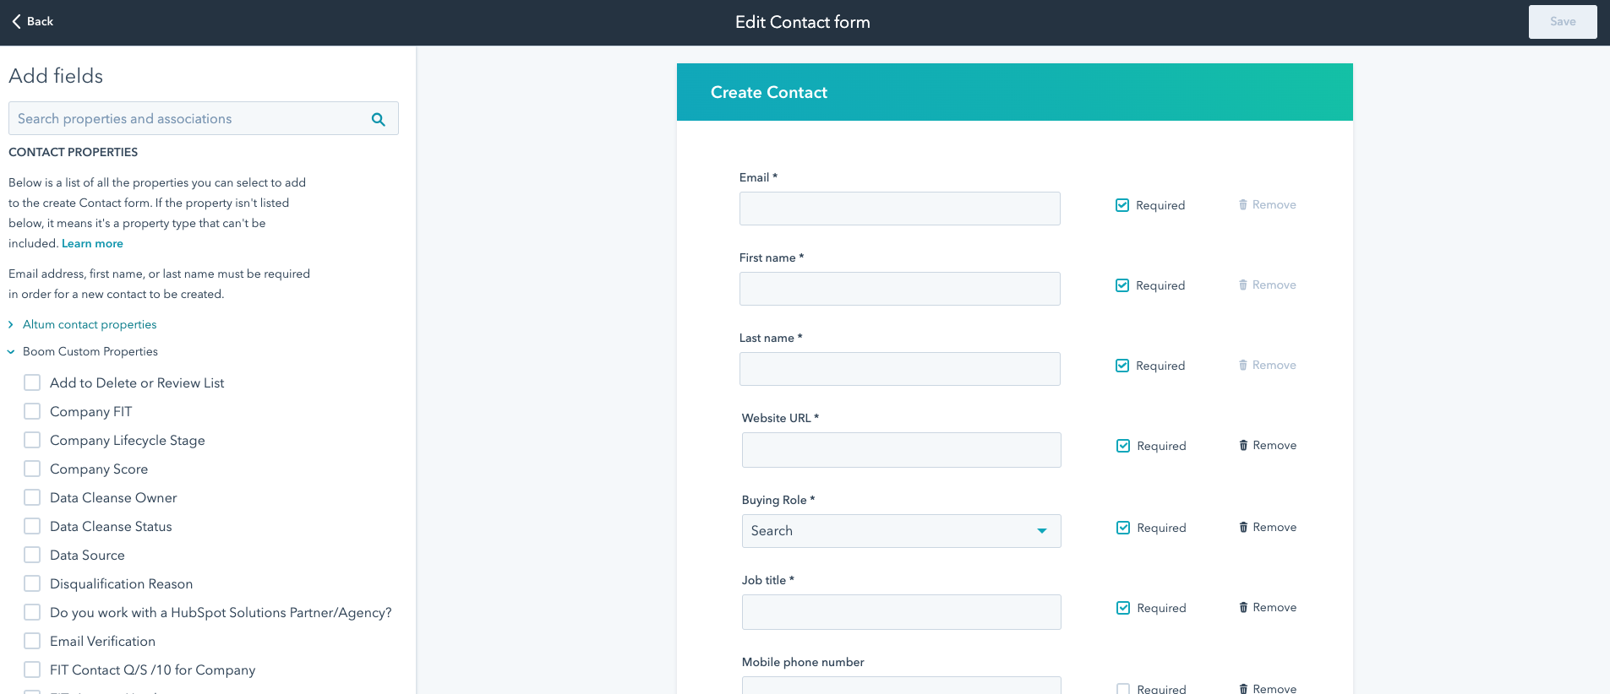Tick the Data Source property checkbox
Screen dimensions: 1610x694
tap(32, 555)
